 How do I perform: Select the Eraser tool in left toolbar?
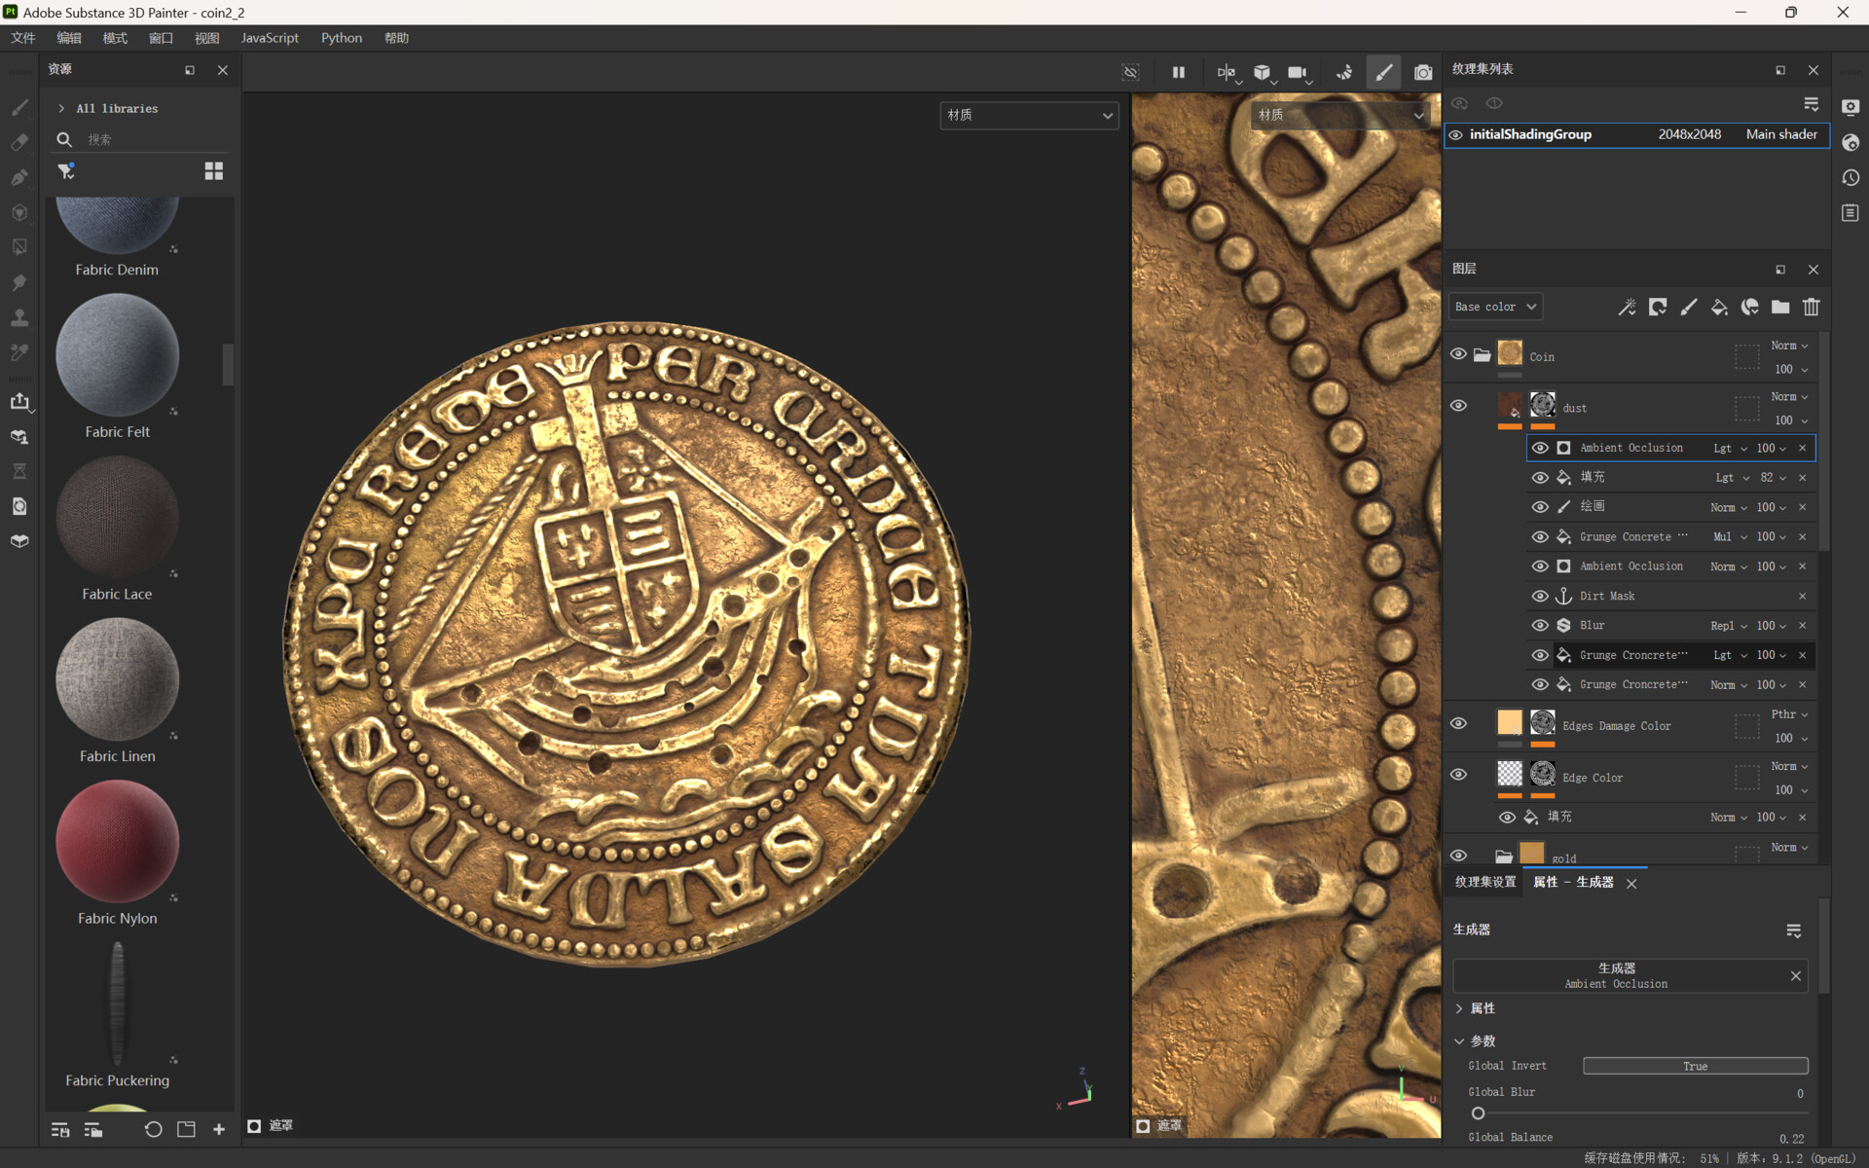19,142
